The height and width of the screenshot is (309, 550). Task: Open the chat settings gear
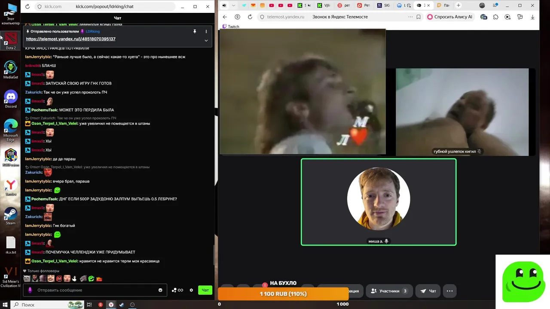[191, 290]
